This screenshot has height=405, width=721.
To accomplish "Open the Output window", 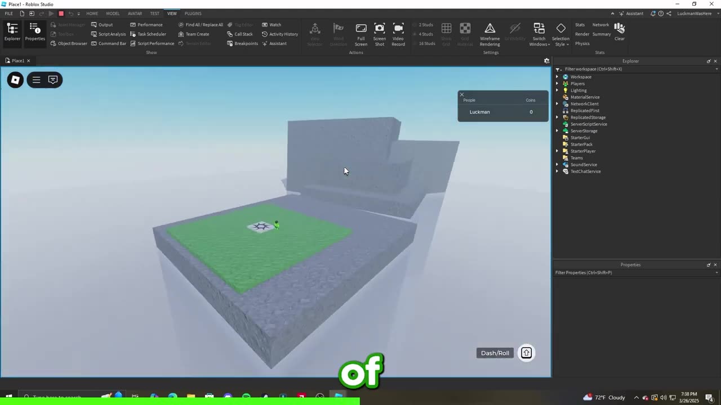I will 102,25.
